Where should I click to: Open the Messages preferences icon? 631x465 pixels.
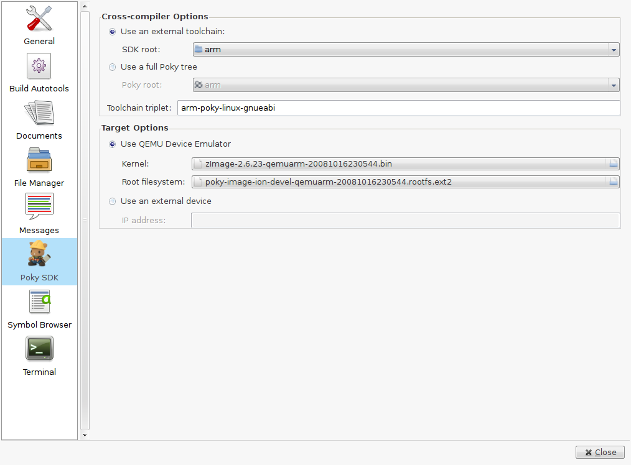(39, 206)
